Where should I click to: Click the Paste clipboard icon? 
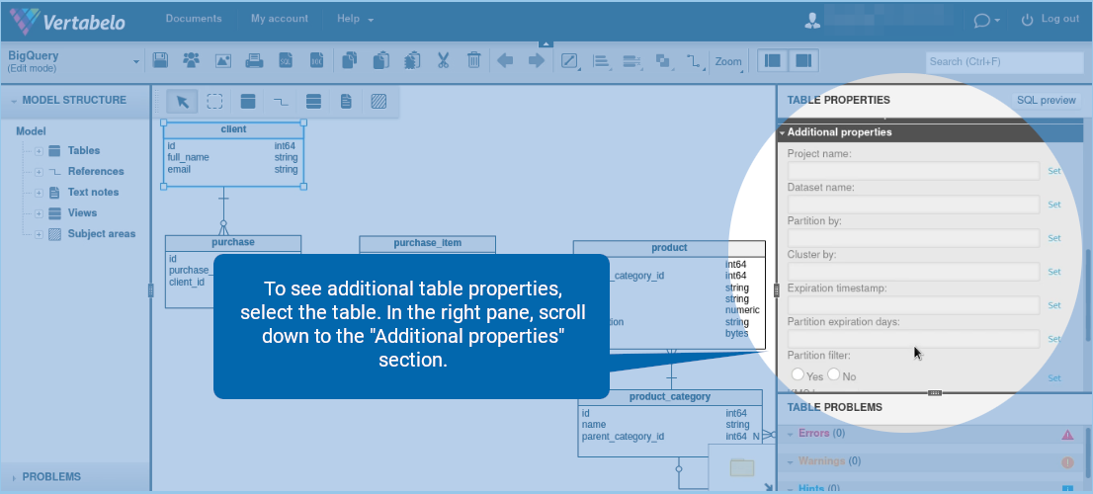380,60
